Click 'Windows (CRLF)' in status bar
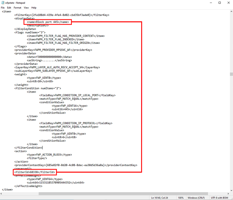Image resolution: width=233 pixels, height=200 pixels. click(196, 198)
